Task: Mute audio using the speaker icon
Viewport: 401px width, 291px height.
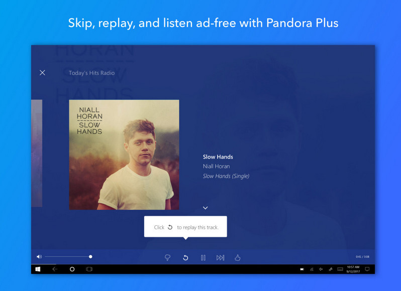Action: (39, 256)
